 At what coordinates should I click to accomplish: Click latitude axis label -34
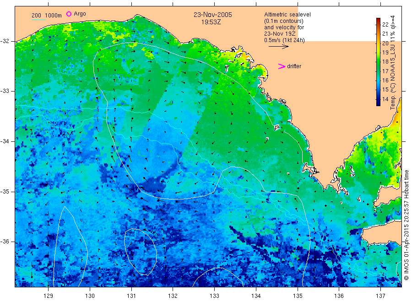pyautogui.click(x=5, y=141)
